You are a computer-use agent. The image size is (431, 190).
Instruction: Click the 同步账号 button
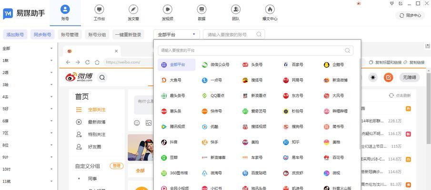[x=42, y=35]
